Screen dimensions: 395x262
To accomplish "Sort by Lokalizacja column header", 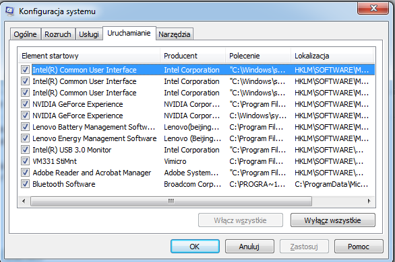I will [332, 56].
